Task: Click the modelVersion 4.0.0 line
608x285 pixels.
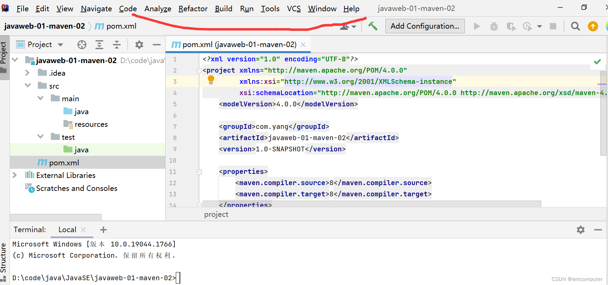Action: pos(288,104)
